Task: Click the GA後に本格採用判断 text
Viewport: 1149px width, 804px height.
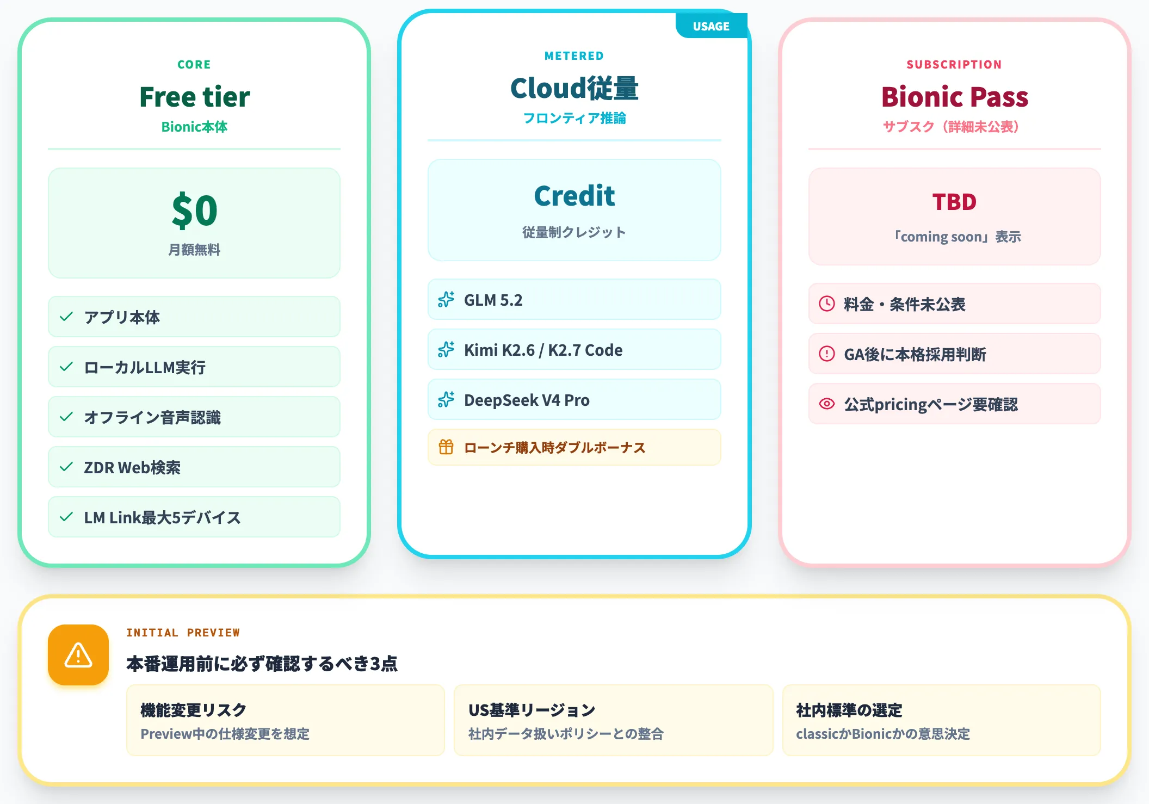Action: click(915, 354)
